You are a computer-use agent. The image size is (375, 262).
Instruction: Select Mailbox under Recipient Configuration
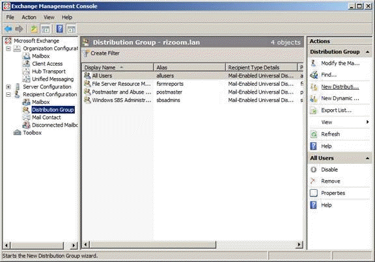(41, 102)
